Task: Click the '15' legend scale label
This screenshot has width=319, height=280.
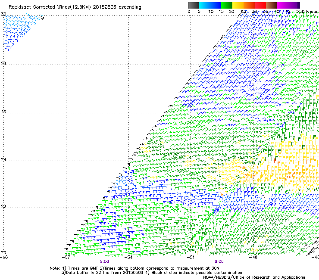Action: click(x=221, y=12)
